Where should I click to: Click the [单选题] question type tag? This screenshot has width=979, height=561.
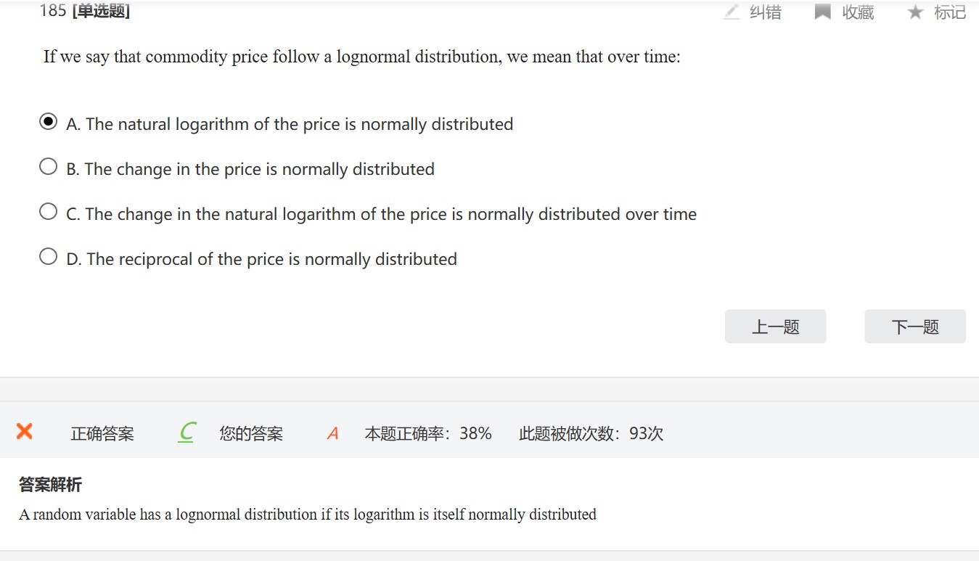coord(101,11)
